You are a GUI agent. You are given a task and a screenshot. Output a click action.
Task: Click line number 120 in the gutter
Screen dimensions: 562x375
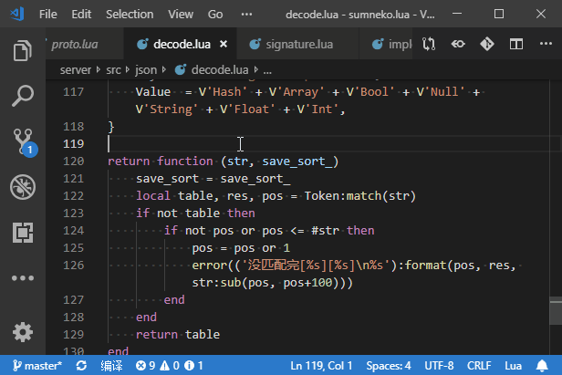click(74, 161)
